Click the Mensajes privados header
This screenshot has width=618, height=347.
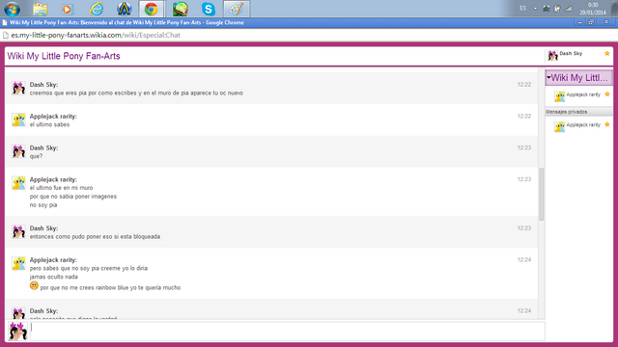tap(578, 112)
